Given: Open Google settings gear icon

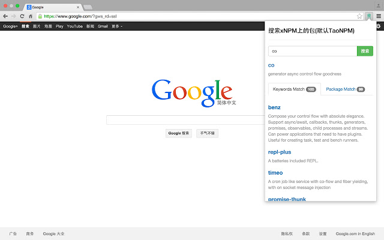Looking at the screenshot, I should [x=379, y=26].
